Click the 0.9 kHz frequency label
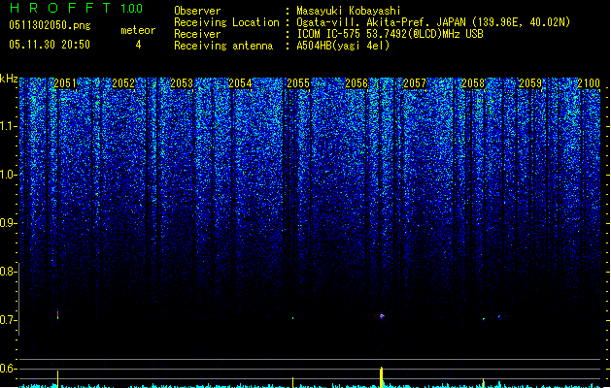611x388 pixels. pos(8,223)
